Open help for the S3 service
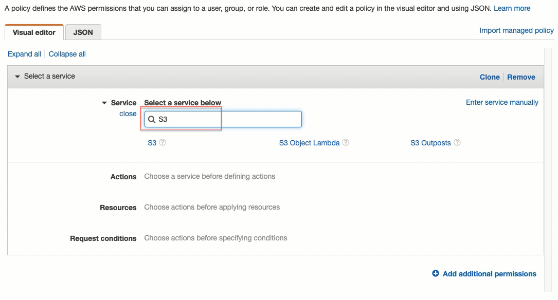 (x=163, y=142)
